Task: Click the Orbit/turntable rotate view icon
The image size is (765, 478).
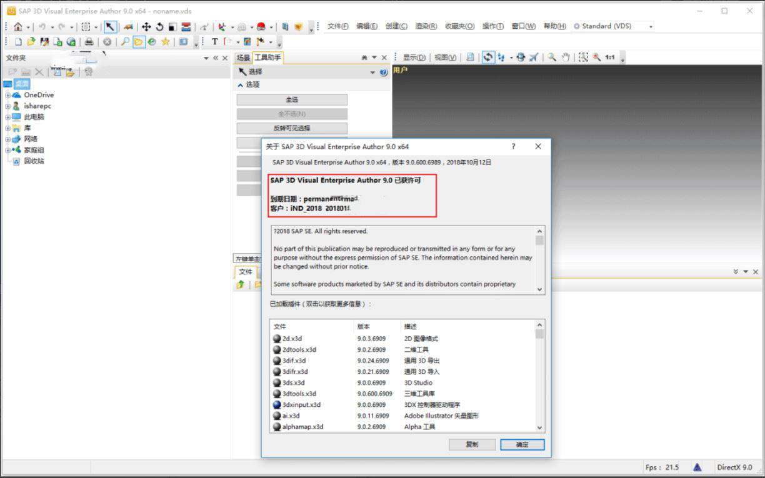Action: pos(488,57)
